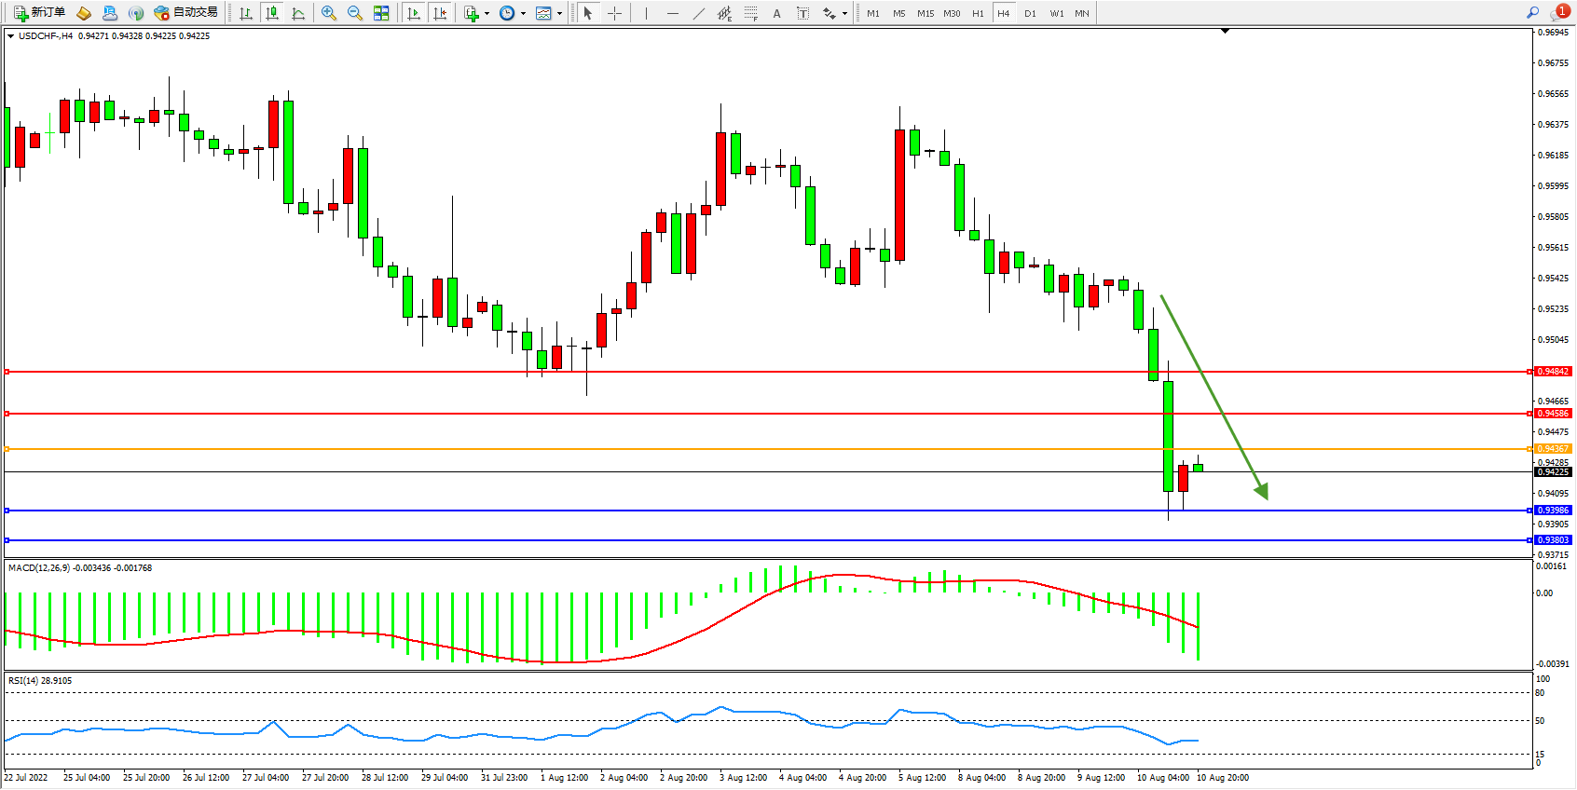Toggle the AutoTrading (自动交易) button

pos(186,13)
